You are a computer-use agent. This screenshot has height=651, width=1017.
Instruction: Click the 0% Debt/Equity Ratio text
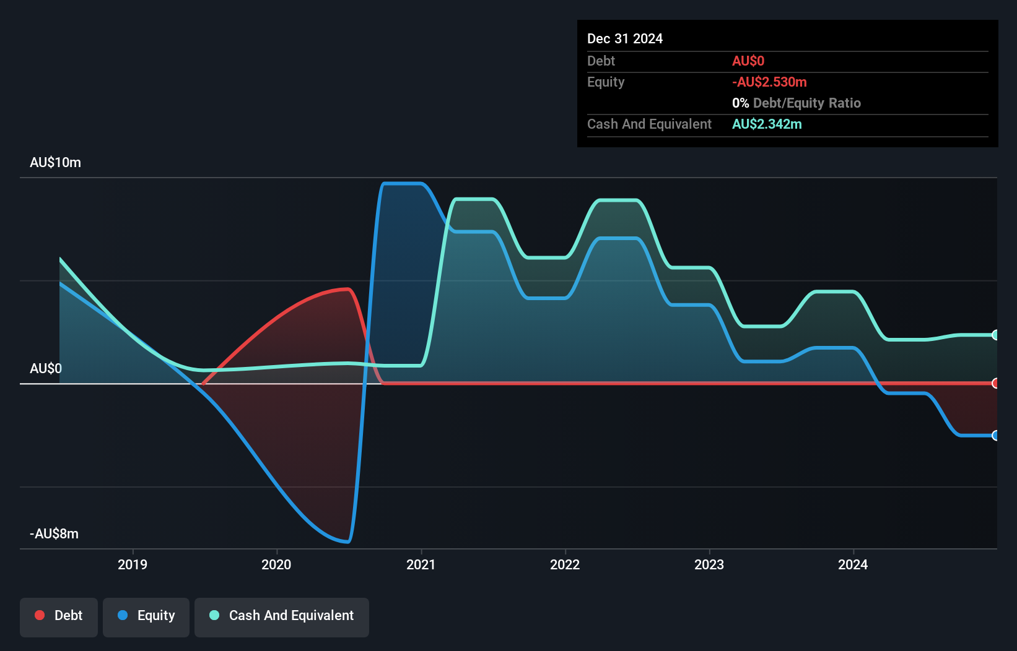[x=797, y=103]
